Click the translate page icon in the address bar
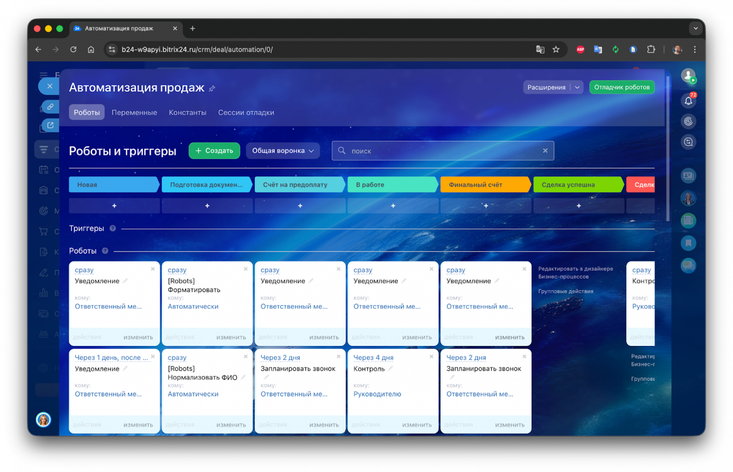 tap(540, 49)
